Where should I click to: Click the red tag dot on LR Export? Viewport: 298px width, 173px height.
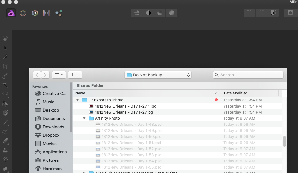[216, 100]
